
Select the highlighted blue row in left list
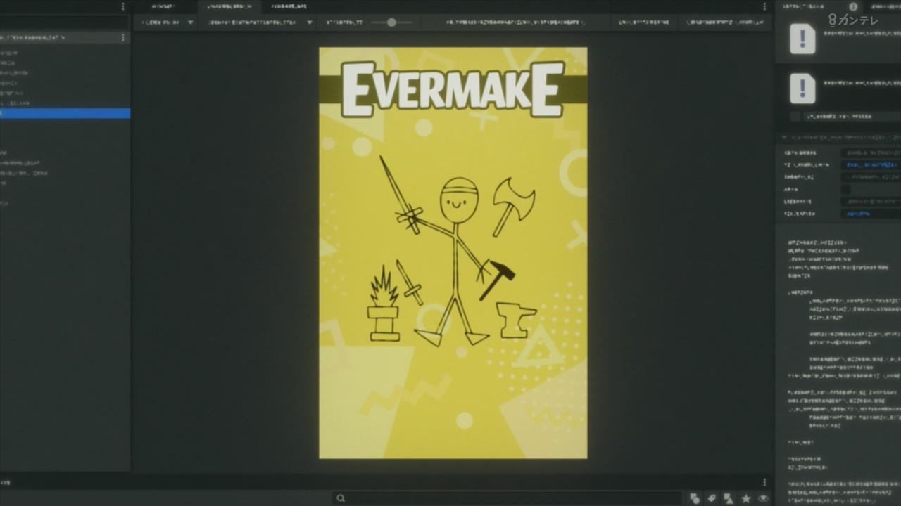tap(65, 113)
